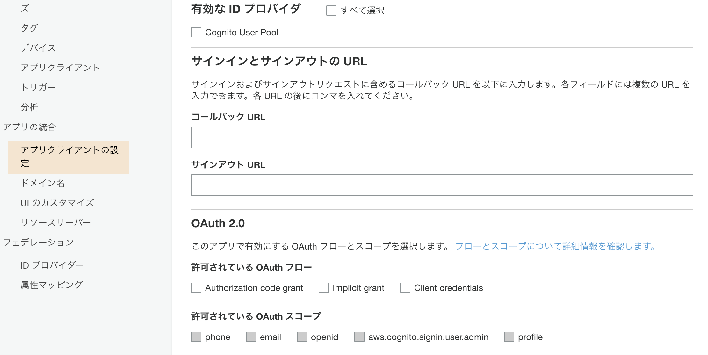The image size is (708, 355).
Task: Click the コールバック URL input field
Action: (442, 137)
